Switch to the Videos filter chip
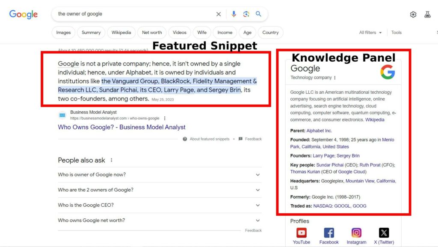 [179, 33]
